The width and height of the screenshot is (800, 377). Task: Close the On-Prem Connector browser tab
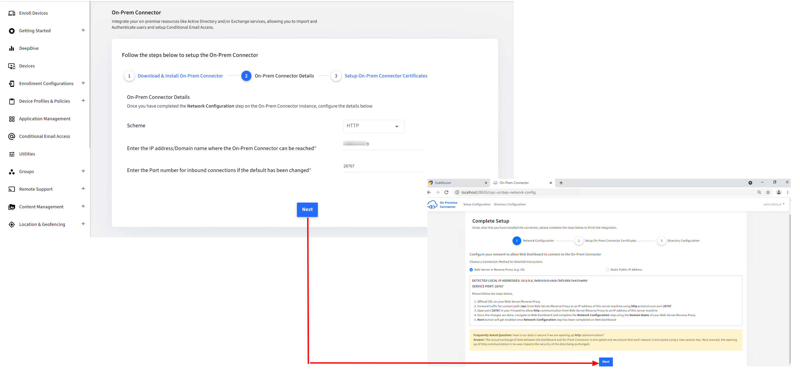tap(551, 183)
